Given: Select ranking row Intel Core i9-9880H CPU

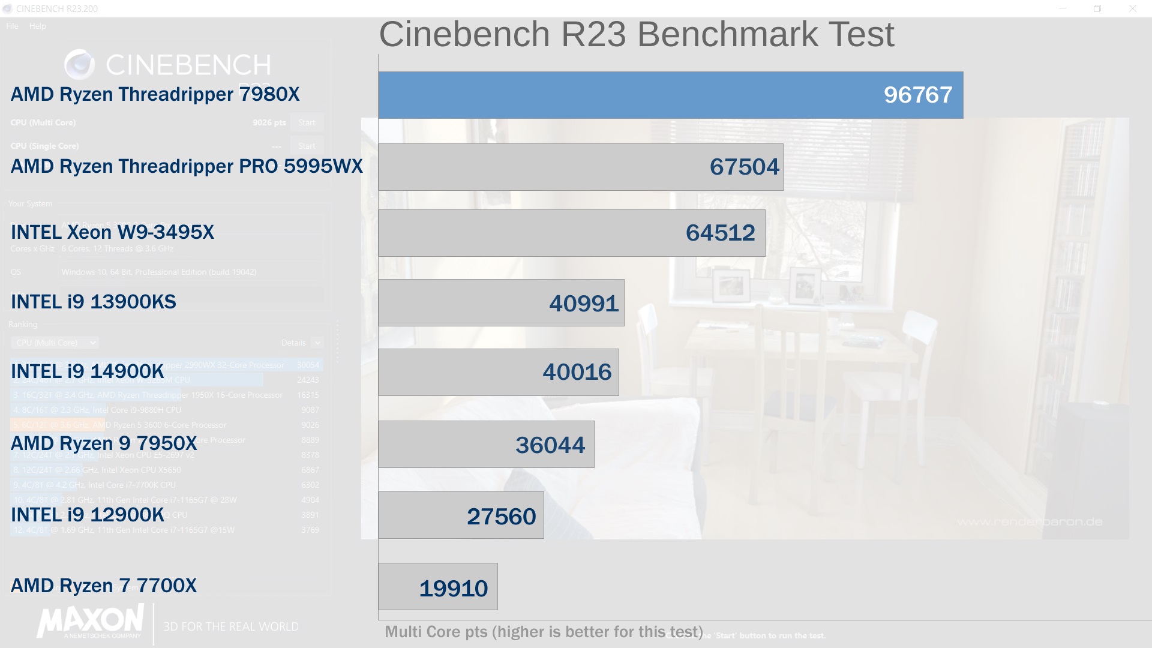Looking at the screenshot, I should tap(167, 410).
